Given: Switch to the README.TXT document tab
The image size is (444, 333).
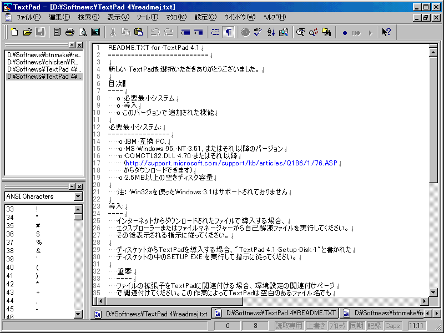Looking at the screenshot, I should [275, 313].
